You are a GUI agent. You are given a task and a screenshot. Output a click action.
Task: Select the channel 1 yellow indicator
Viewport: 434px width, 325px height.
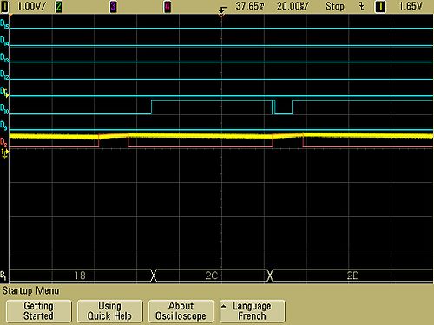4,7
